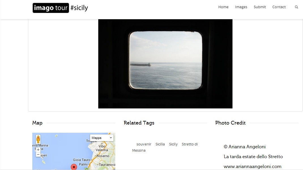The image size is (303, 170).
Task: Click the Gioia Tauro map label
Action: [x=82, y=160]
